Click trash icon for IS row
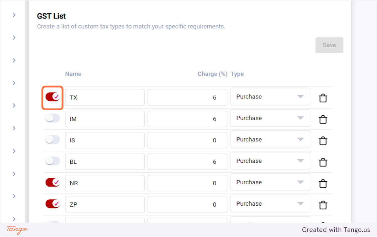The height and width of the screenshot is (237, 377). (323, 141)
